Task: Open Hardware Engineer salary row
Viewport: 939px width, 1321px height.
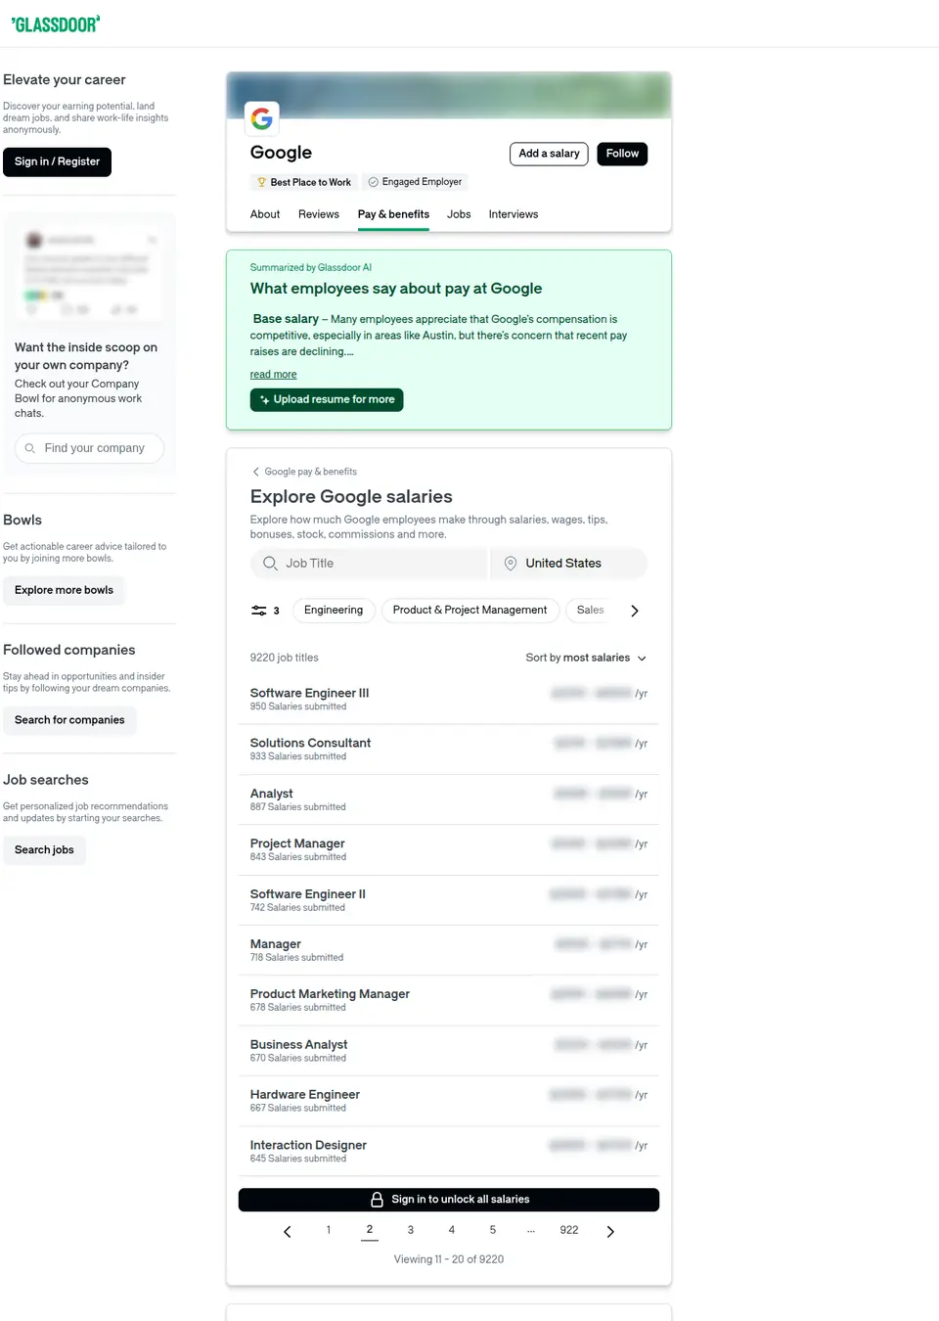Action: [x=449, y=1102]
